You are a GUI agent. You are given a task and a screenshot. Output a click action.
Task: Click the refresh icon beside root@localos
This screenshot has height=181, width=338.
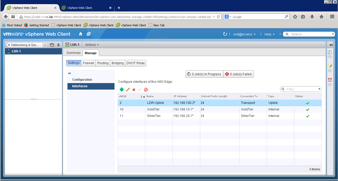[225, 34]
